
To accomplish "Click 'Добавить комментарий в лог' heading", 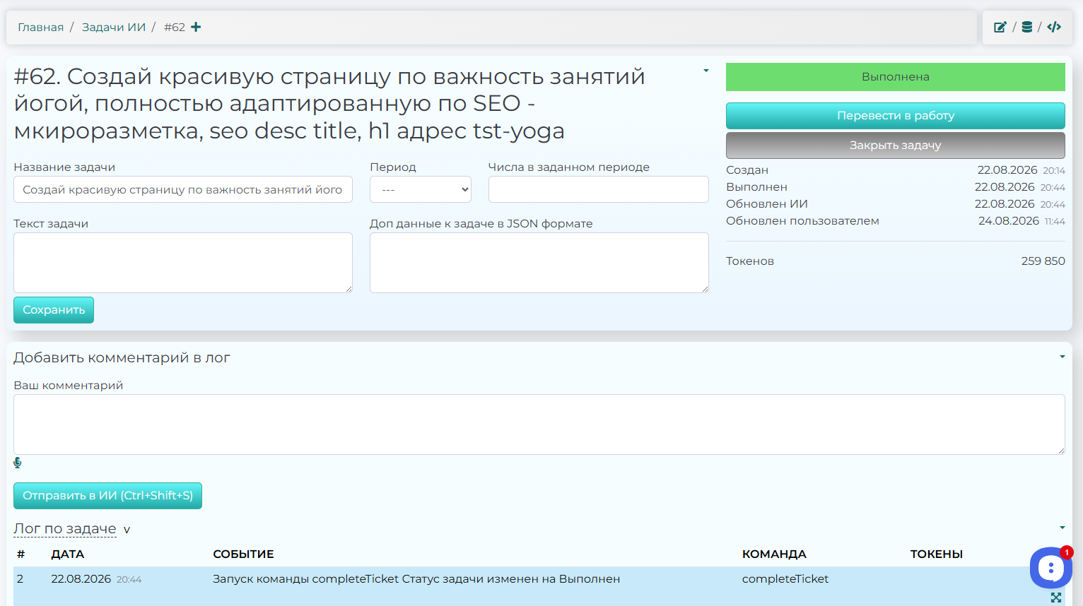I will coord(122,358).
